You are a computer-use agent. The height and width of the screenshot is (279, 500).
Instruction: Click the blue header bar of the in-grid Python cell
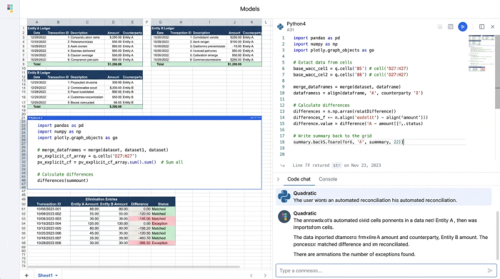pyautogui.click(x=144, y=118)
